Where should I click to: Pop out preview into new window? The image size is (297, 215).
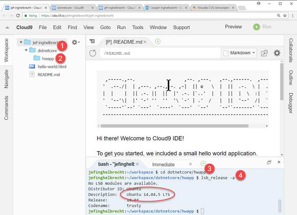click(264, 53)
